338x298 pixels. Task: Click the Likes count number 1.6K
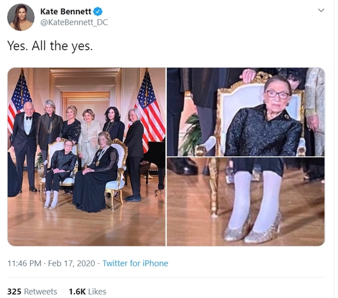point(77,292)
